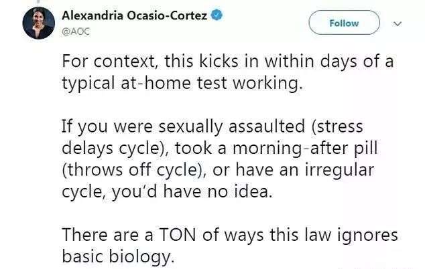Click the 'If you were sexually assaulted' line
425x269 pixels.
213,127
